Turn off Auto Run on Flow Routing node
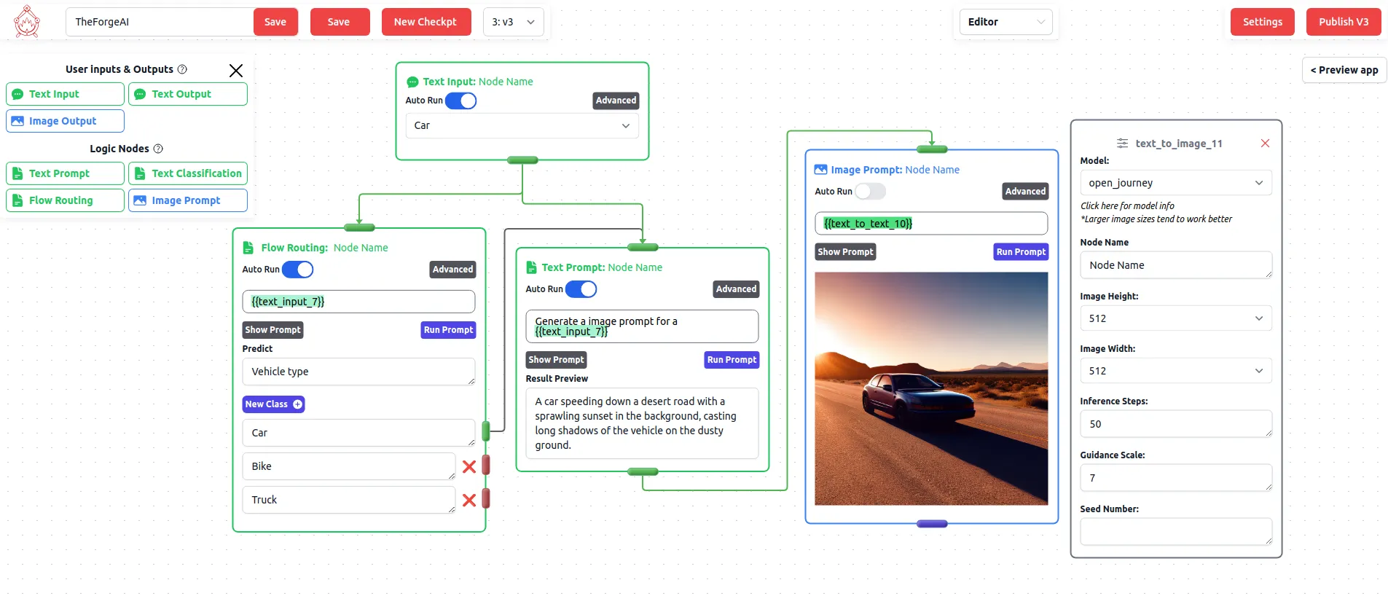Screen dimensions: 1388x604 pyautogui.click(x=297, y=270)
